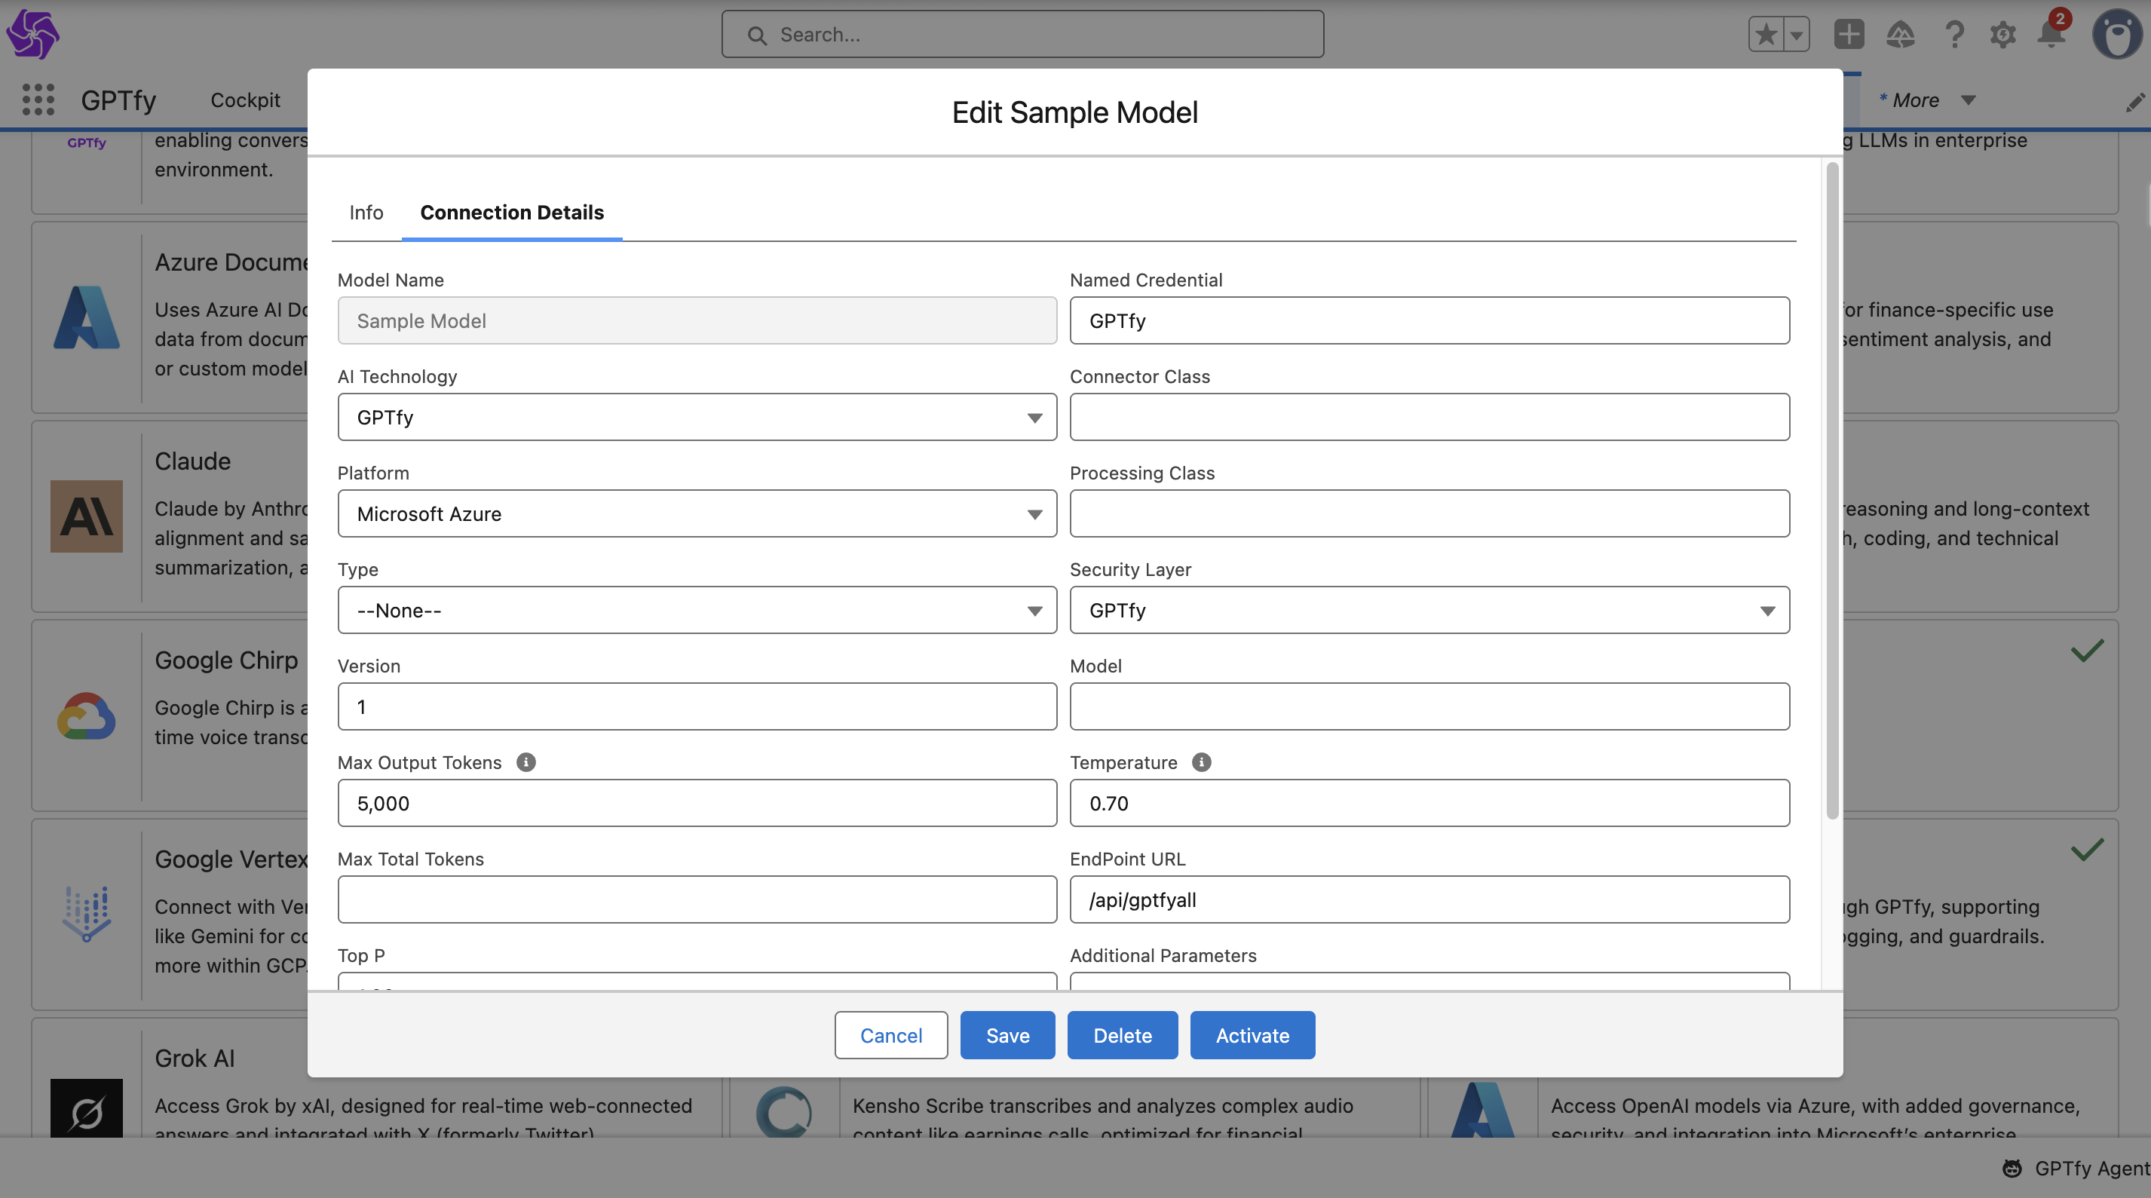Open the Platform dropdown showing Microsoft Azure

point(697,513)
